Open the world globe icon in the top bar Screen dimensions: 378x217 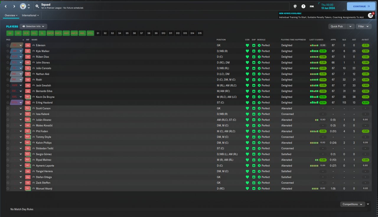[295, 6]
